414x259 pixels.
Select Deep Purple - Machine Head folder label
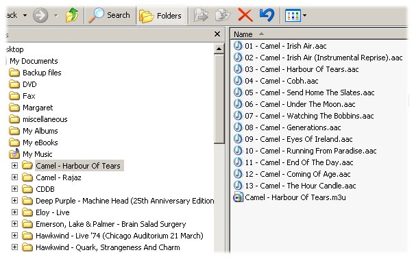125,201
